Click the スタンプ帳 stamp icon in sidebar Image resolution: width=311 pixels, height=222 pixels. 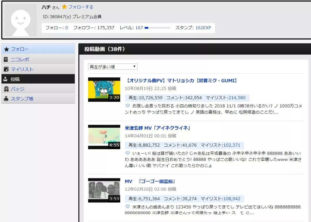[x=6, y=99]
